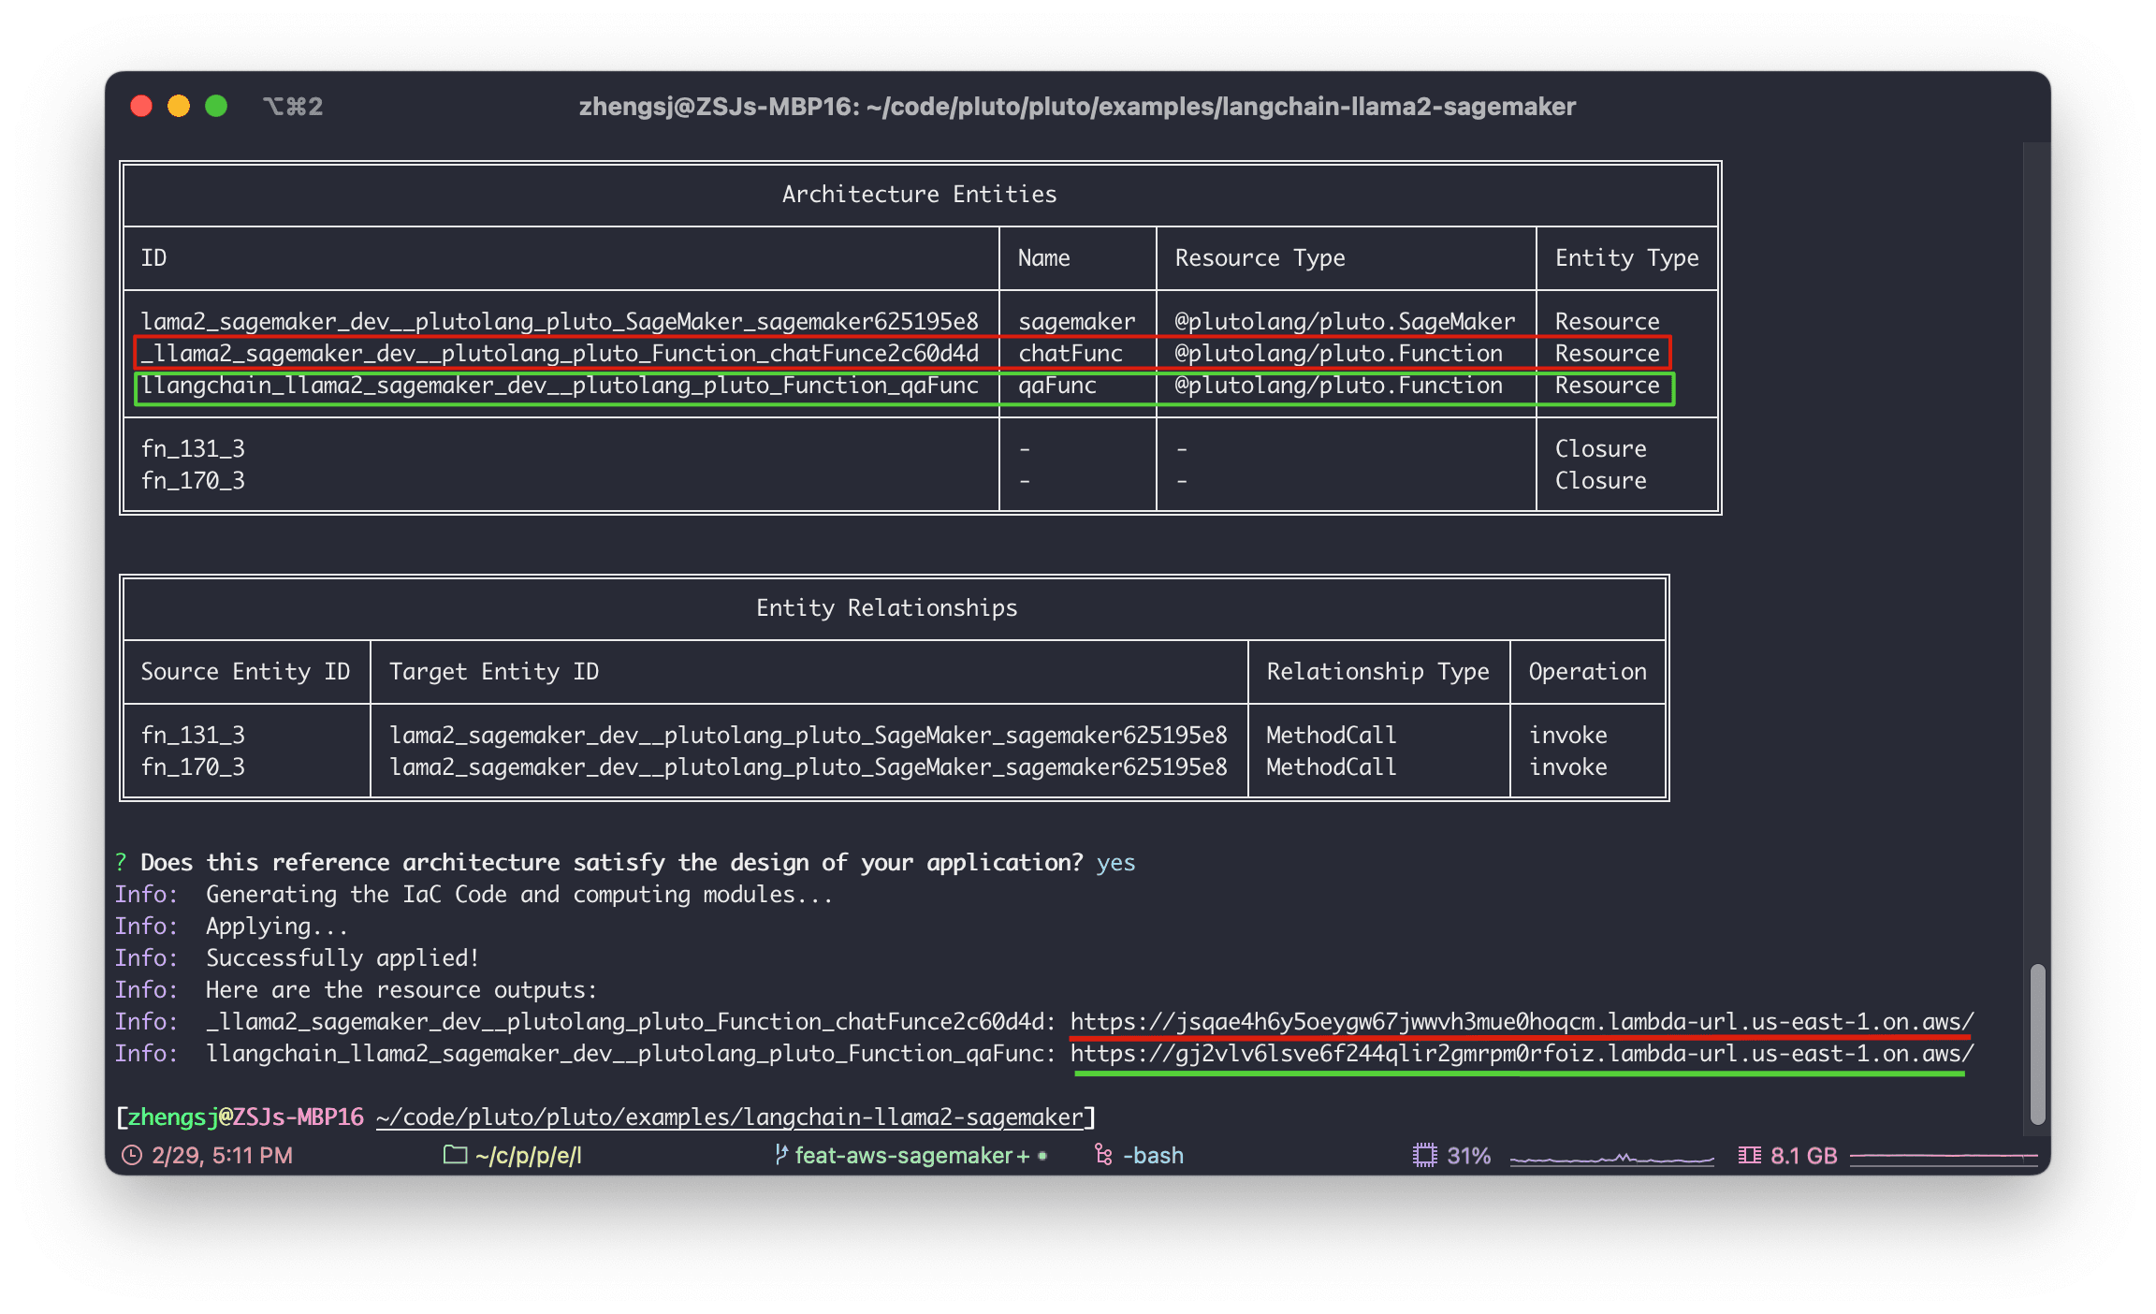Click the yellow minimize window button
This screenshot has width=2156, height=1314.
pos(179,107)
